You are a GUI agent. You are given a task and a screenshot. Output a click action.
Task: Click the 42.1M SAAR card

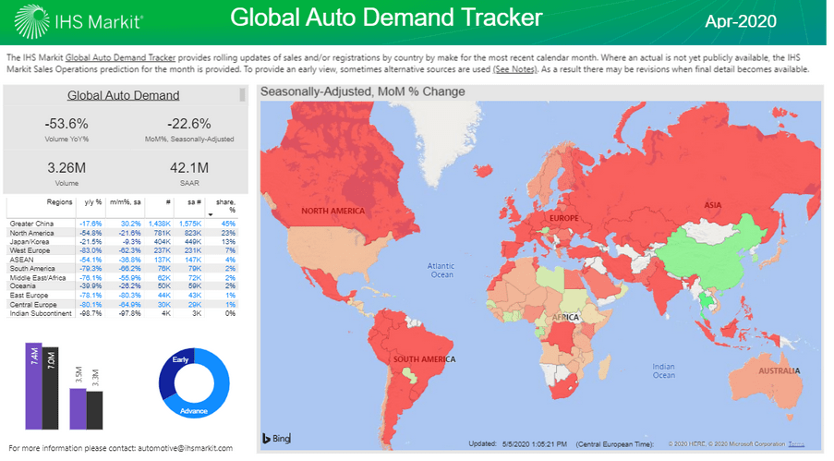point(188,173)
